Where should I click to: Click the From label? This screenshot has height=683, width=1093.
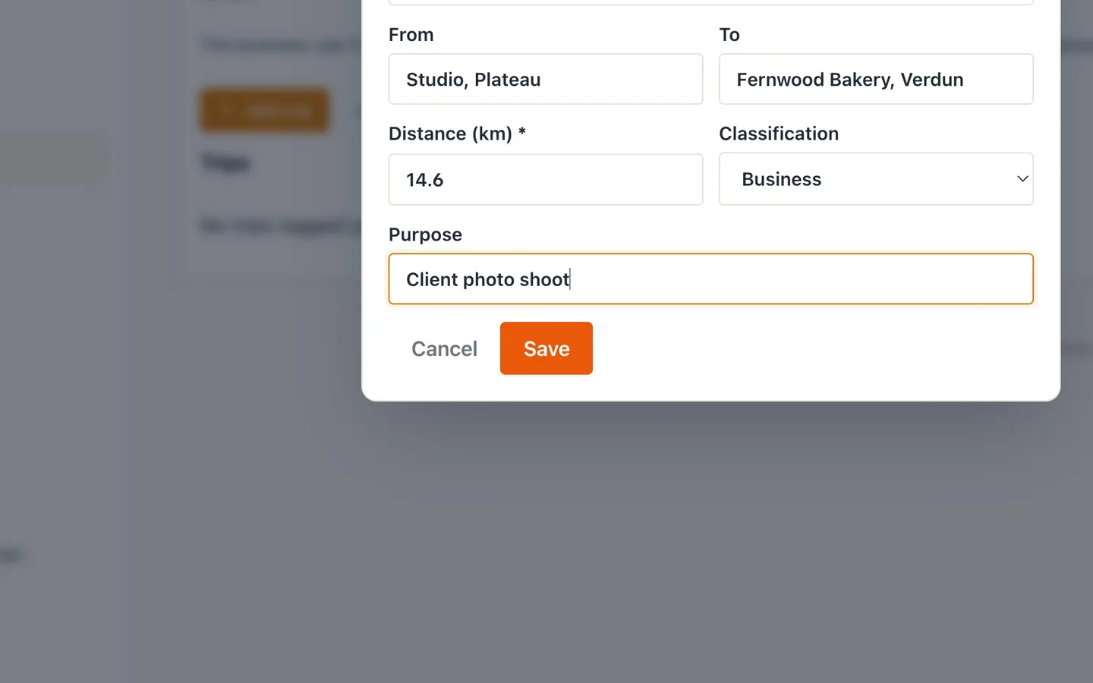pos(411,35)
